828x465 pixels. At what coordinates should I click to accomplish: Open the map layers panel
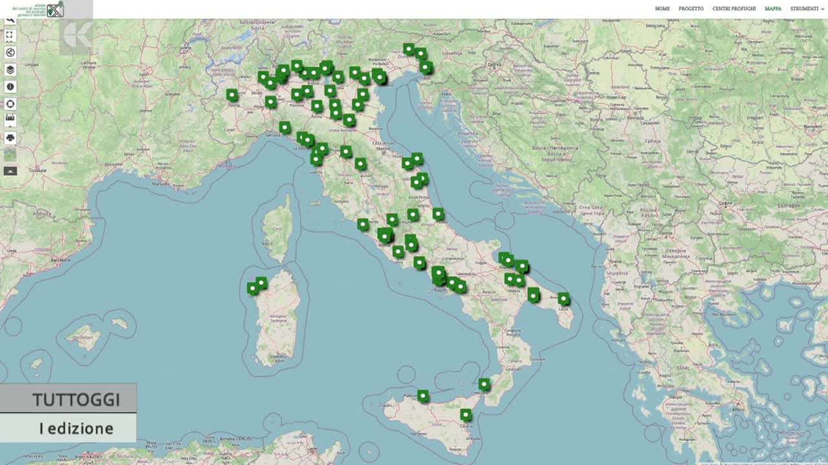pyautogui.click(x=10, y=70)
